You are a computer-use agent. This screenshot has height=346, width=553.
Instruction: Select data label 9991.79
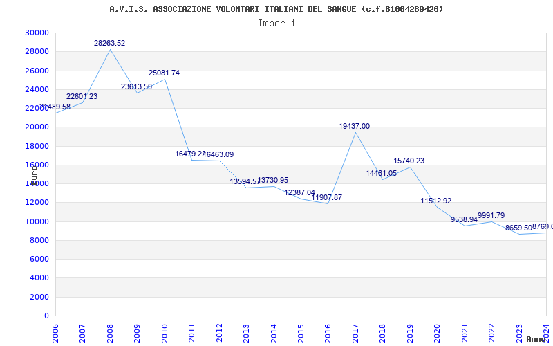tap(491, 215)
